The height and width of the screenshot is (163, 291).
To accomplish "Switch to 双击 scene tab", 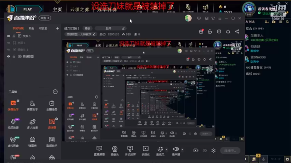I will tap(31, 28).
